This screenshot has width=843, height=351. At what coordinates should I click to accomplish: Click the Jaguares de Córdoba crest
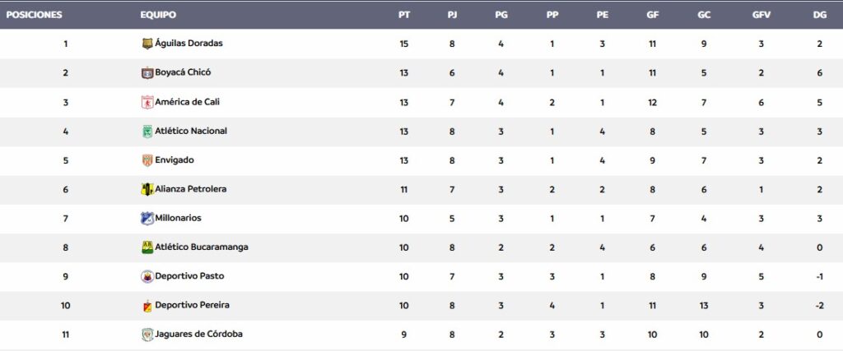click(x=147, y=335)
